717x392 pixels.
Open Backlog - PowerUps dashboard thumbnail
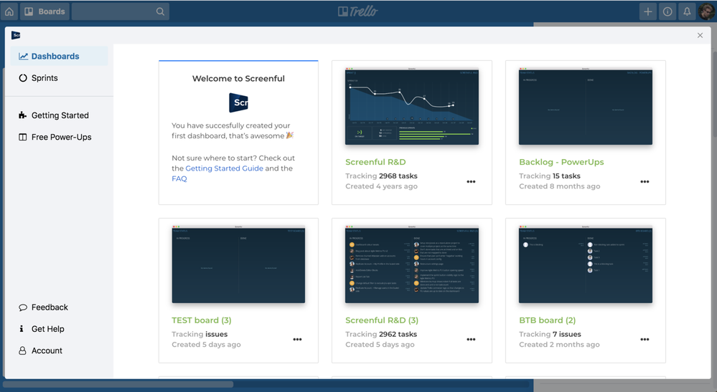tap(586, 106)
